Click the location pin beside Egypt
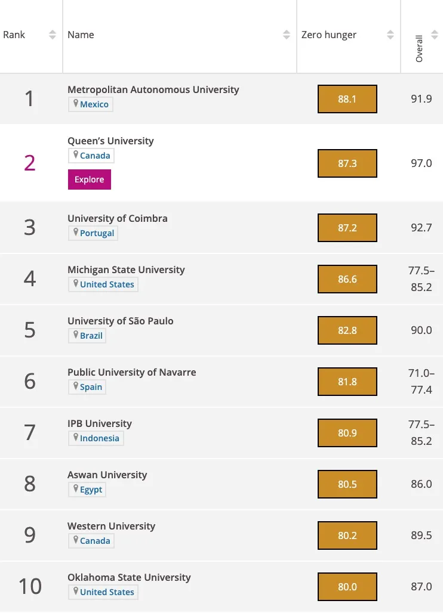The image size is (443, 613). click(x=76, y=489)
